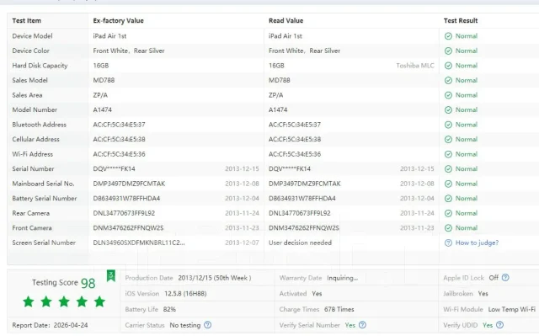Click the Report Date 2026-04-24 text
The width and height of the screenshot is (539, 336).
tap(50, 325)
